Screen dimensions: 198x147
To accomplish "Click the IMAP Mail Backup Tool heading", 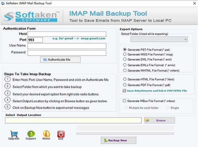I will tap(108, 14).
